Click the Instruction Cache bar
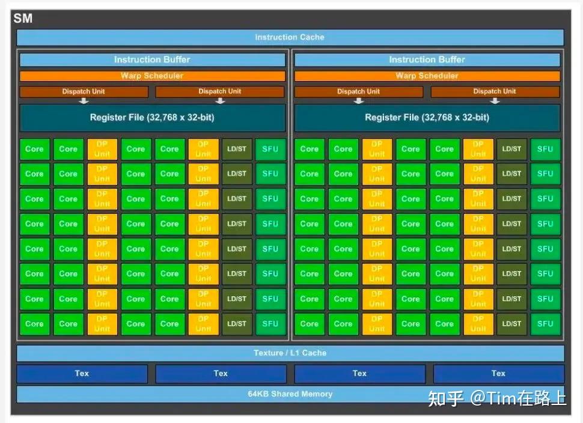Screen dimensions: 583x423 click(x=290, y=37)
